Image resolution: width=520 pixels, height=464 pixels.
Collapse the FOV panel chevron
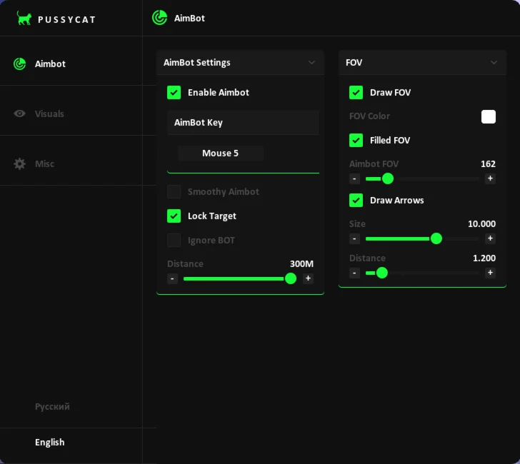[x=494, y=63]
